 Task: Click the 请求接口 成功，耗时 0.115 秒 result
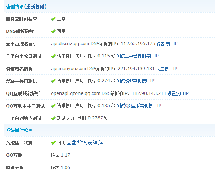click(86, 56)
